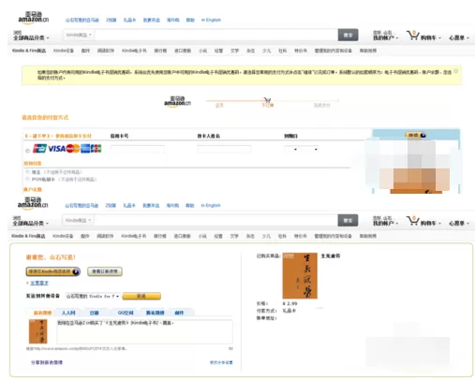Open Kindle商店 search category dropdown on payment page
Image resolution: width=475 pixels, height=379 pixels.
point(79,35)
